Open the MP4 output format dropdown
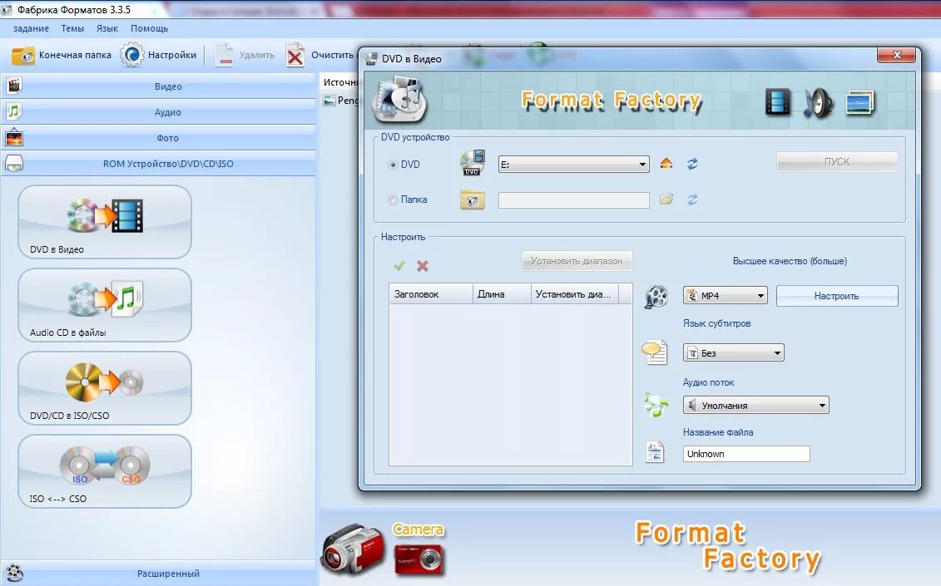The height and width of the screenshot is (586, 941). pos(725,296)
